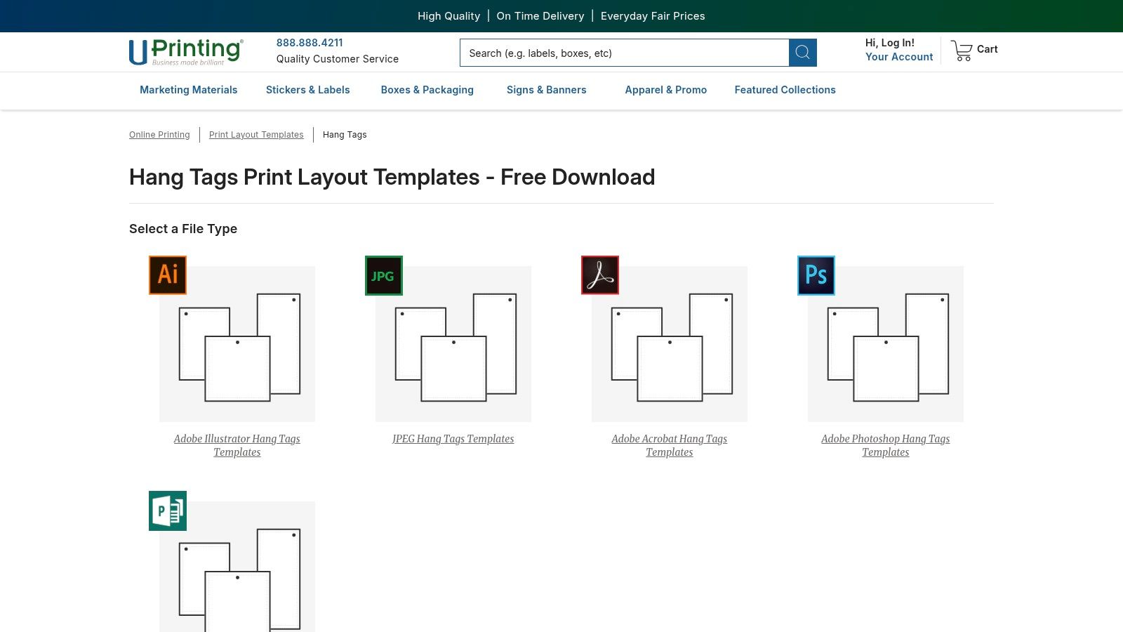Click the Photoshop hang tag thumbnail
Screen dimensions: 1123x632
click(886, 344)
